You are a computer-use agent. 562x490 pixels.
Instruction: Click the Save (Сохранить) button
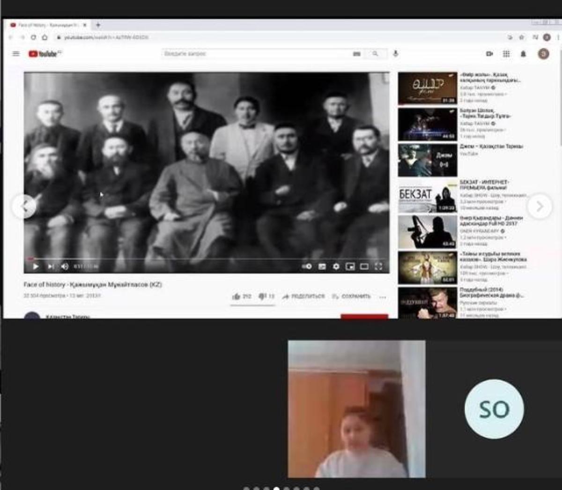(x=351, y=297)
